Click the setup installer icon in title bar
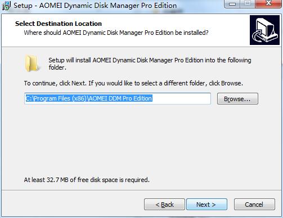This screenshot has width=283, height=218. (6, 6)
